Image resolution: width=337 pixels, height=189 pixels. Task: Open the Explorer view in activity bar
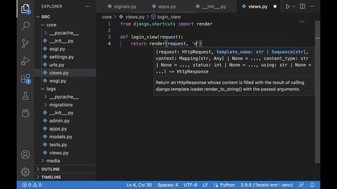click(25, 9)
